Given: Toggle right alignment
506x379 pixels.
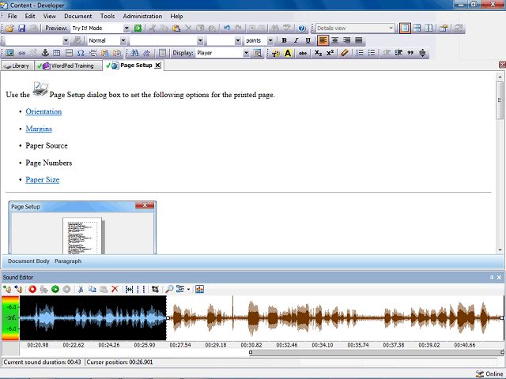Looking at the screenshot, I should click(x=346, y=40).
